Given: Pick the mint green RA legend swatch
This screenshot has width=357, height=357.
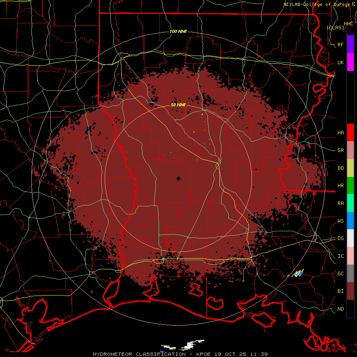Looking at the screenshot, I should point(350,203).
